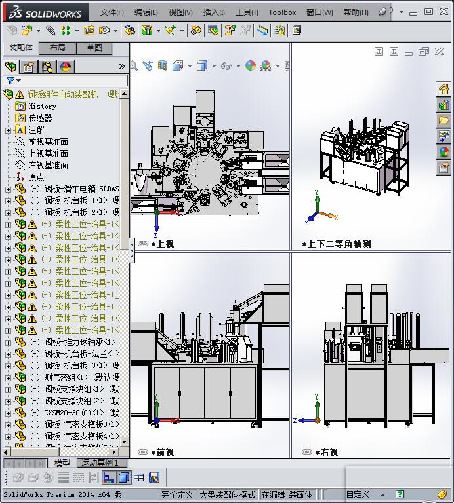
Task: Select the 前视基准面 tree item
Action: [x=48, y=141]
